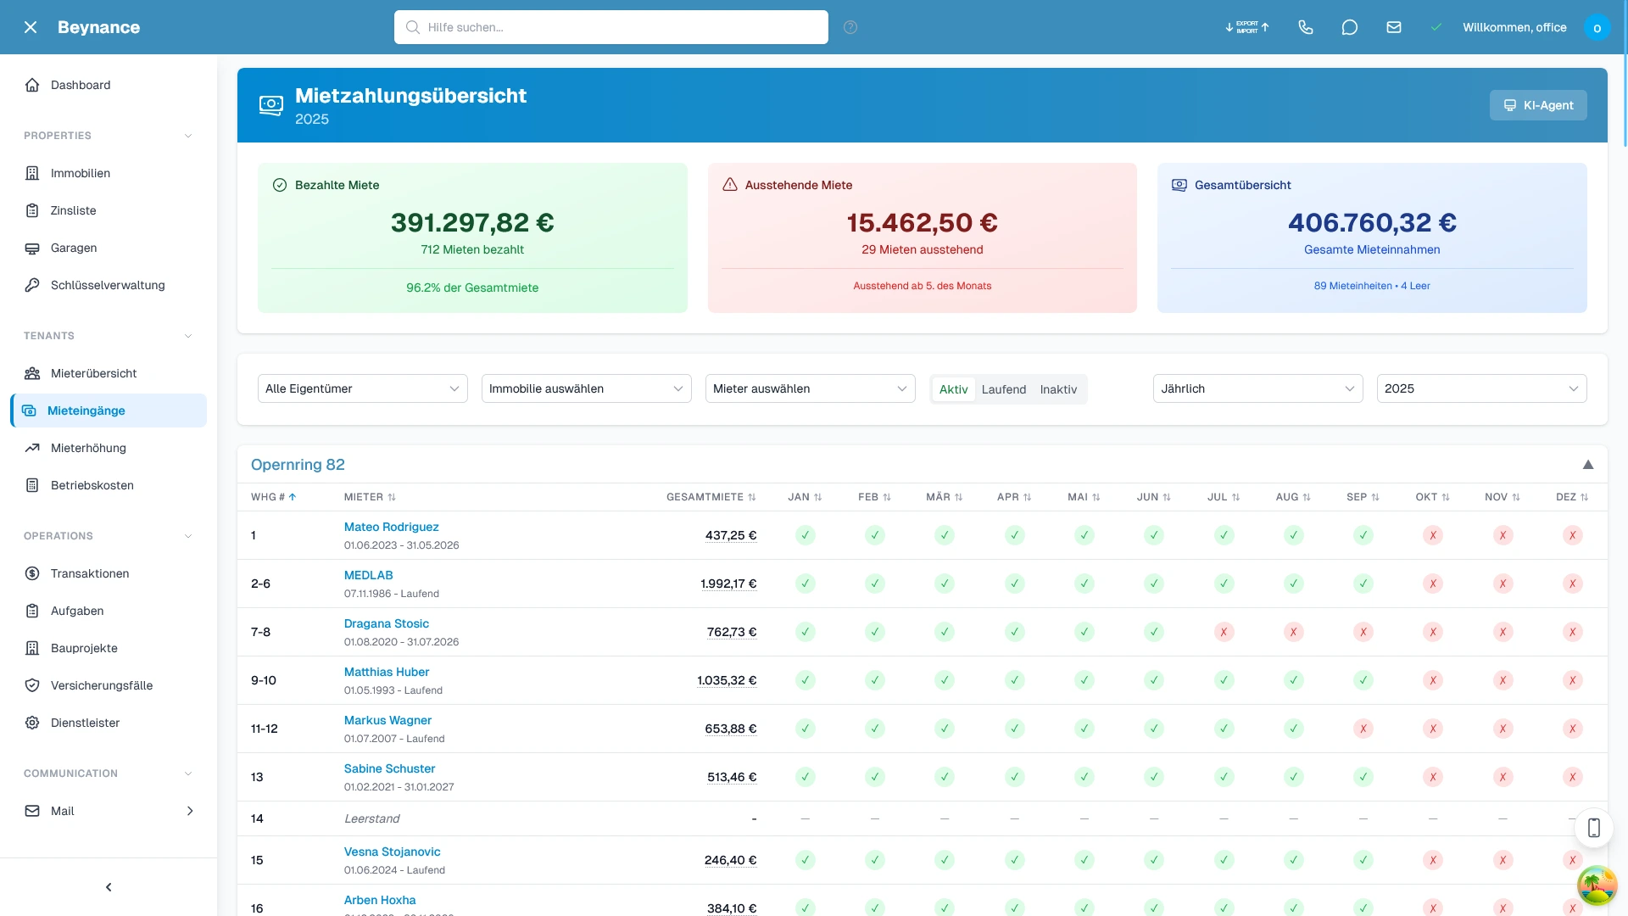Open the Immobilien section in the sidebar
This screenshot has height=916, width=1628.
pyautogui.click(x=79, y=173)
